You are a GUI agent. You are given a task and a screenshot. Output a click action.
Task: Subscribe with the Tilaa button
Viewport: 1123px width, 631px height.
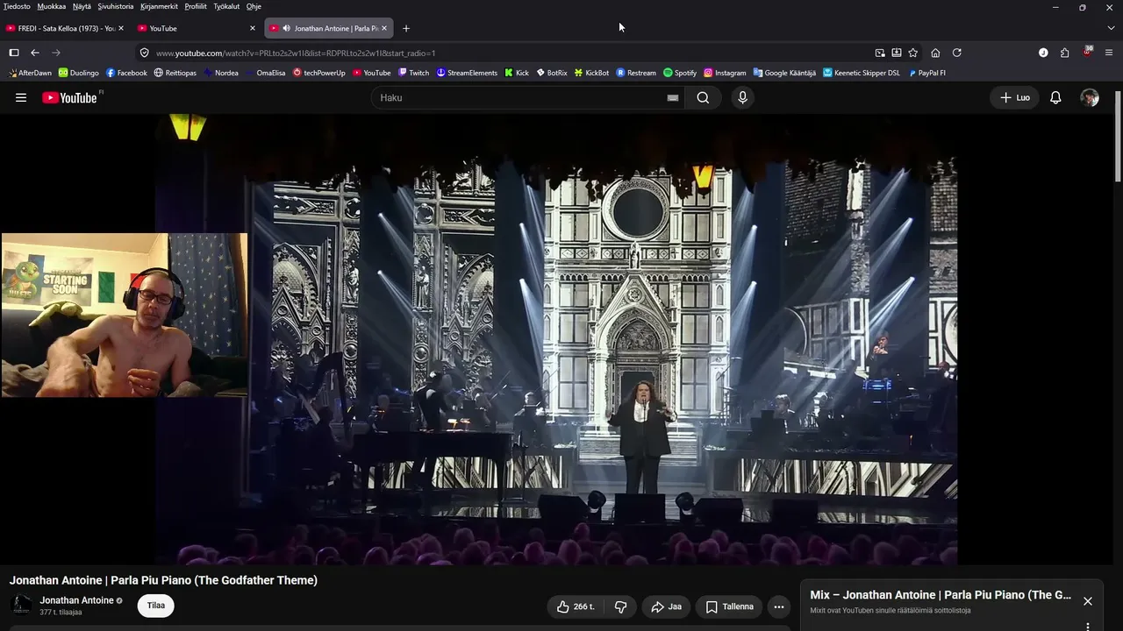coord(156,606)
